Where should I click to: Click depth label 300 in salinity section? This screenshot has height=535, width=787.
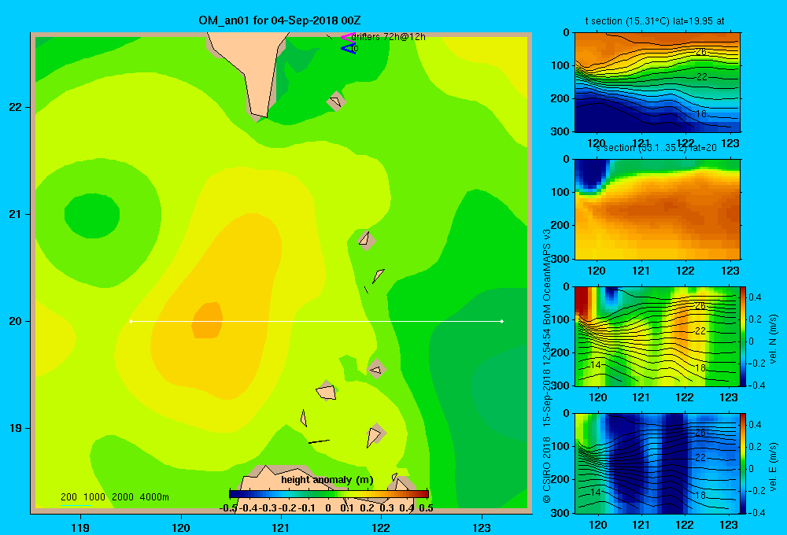pyautogui.click(x=562, y=259)
